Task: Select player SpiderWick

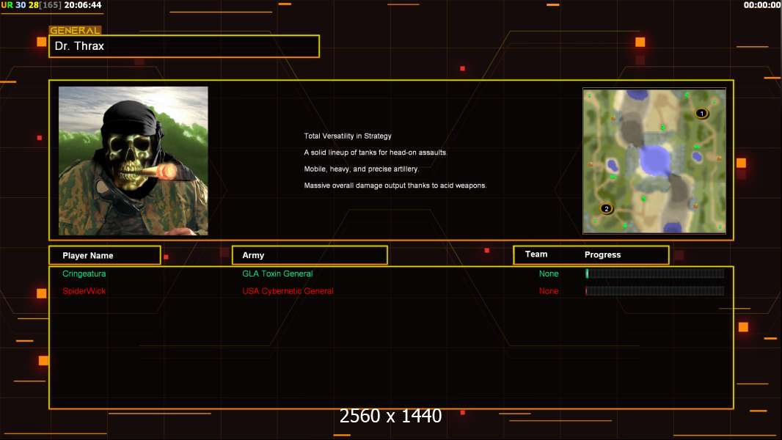Action: point(84,291)
